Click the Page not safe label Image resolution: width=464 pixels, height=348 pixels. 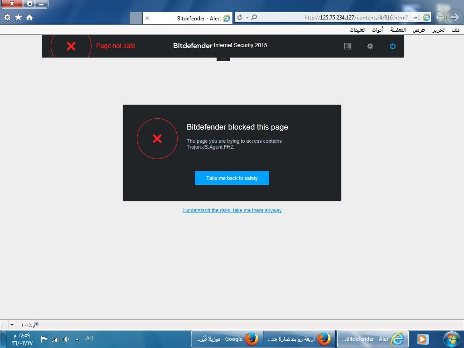click(x=116, y=46)
